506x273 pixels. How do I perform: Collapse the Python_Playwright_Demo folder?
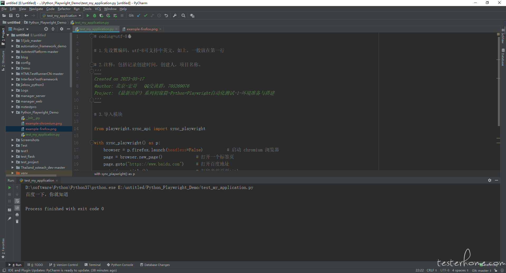[12, 112]
